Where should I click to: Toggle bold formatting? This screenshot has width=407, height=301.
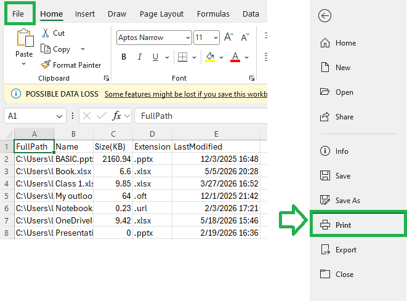tap(124, 57)
